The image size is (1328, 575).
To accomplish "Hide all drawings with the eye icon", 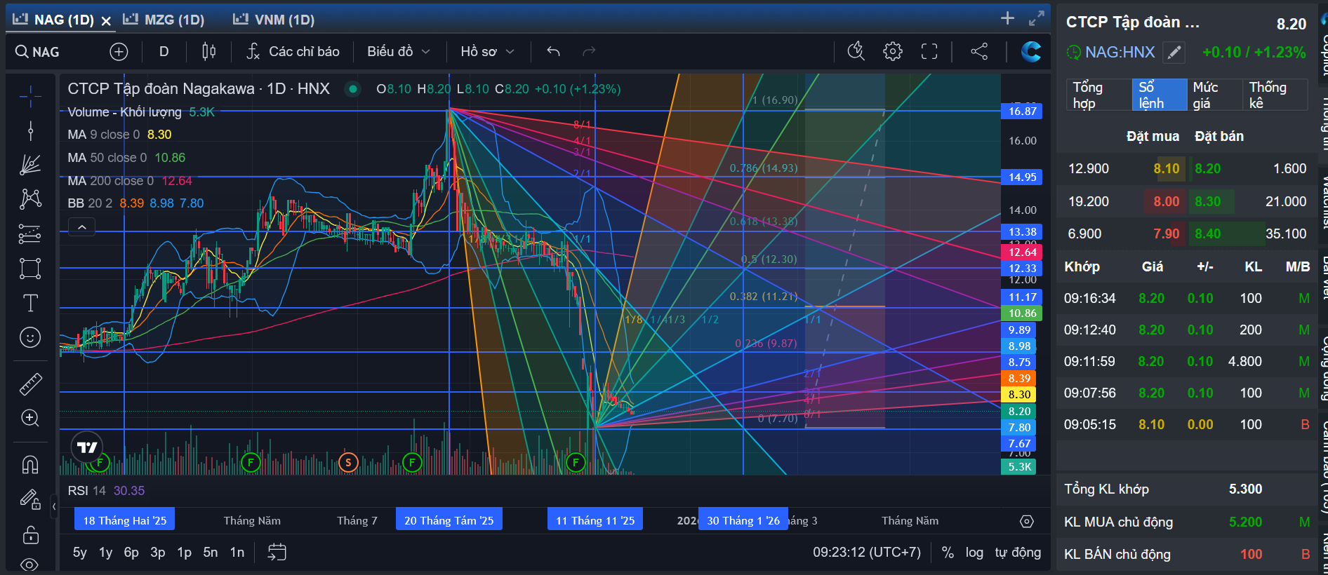I will pyautogui.click(x=30, y=564).
